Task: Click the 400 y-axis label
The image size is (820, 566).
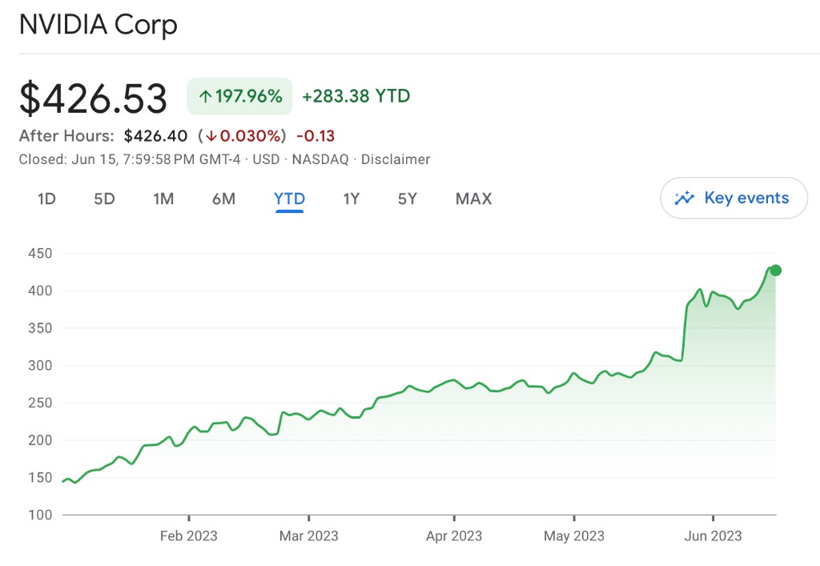Action: click(40, 291)
